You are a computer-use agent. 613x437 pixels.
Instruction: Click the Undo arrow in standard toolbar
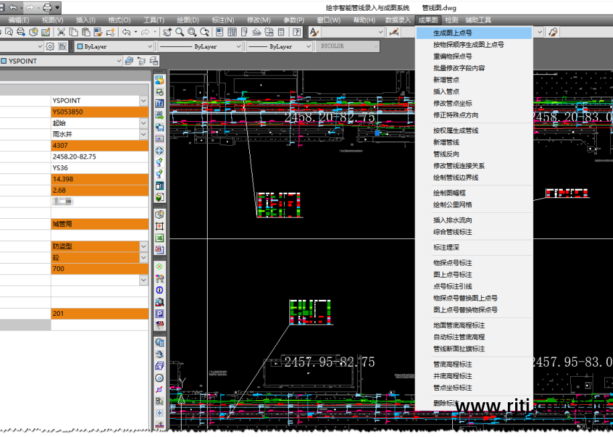tap(126, 32)
